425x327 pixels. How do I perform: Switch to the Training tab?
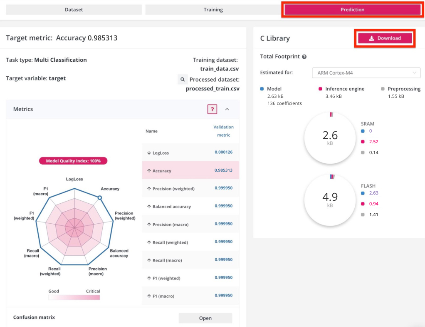213,10
